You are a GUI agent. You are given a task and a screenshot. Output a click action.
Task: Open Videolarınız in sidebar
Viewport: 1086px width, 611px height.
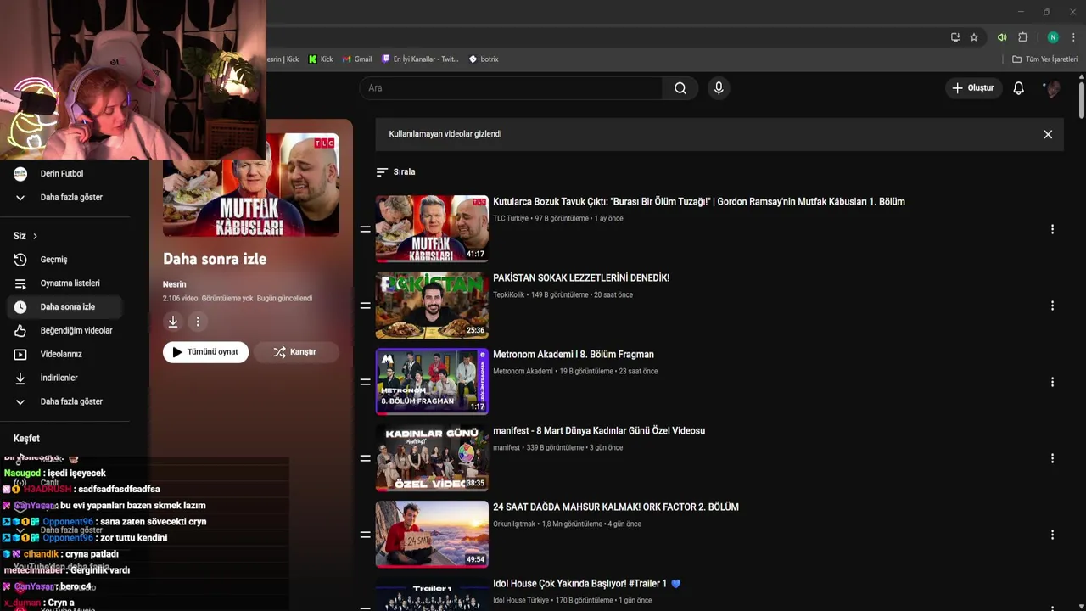(x=64, y=354)
